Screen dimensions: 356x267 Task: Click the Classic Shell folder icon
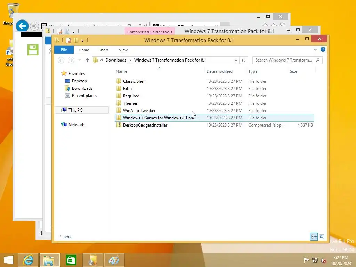pyautogui.click(x=119, y=81)
